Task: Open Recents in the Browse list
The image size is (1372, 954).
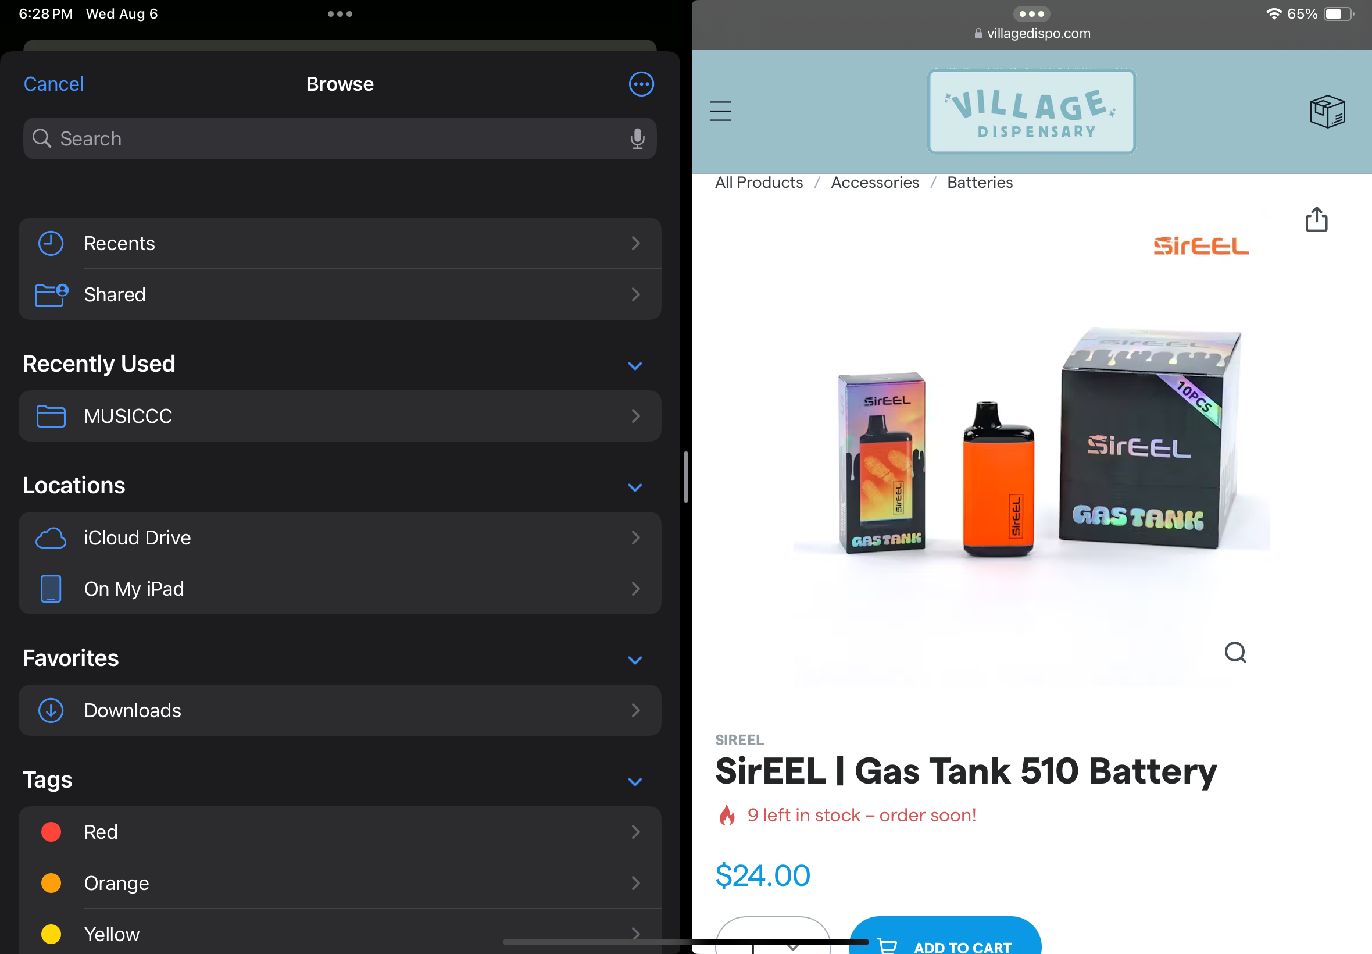Action: pyautogui.click(x=340, y=243)
